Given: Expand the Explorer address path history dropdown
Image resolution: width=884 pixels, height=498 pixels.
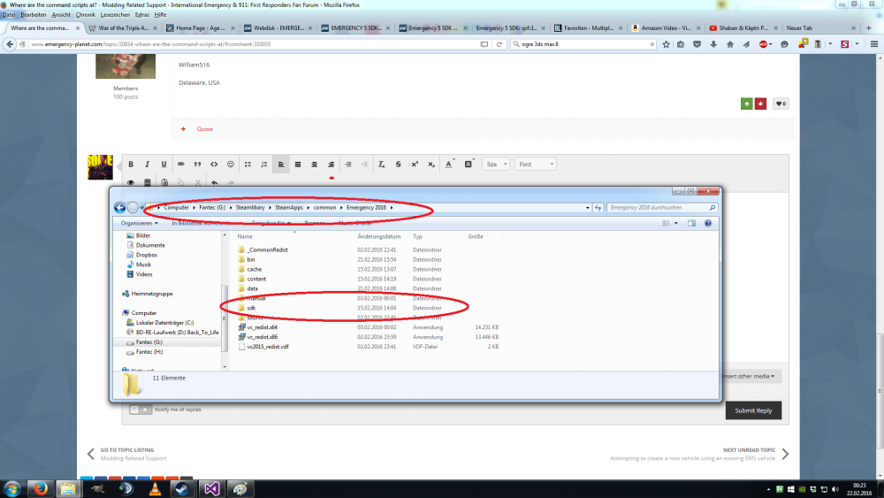Looking at the screenshot, I should point(588,208).
